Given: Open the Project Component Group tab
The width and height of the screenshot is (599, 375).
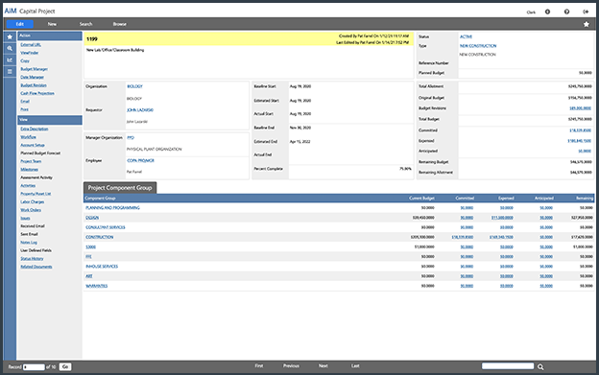Looking at the screenshot, I should 120,188.
